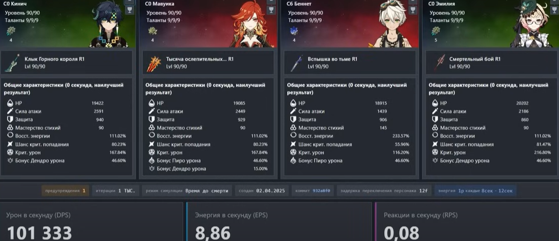This screenshot has height=241, width=559.
Task: Click the Смертельный бой R1 weapon name
Action: [475, 59]
